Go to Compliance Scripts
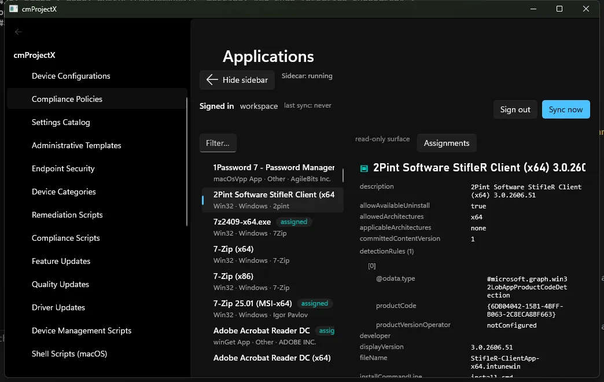Image resolution: width=604 pixels, height=382 pixels. click(97, 238)
